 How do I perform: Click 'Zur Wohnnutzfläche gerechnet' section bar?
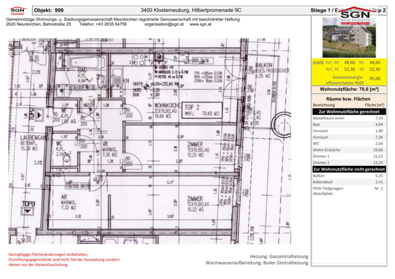tap(349, 112)
